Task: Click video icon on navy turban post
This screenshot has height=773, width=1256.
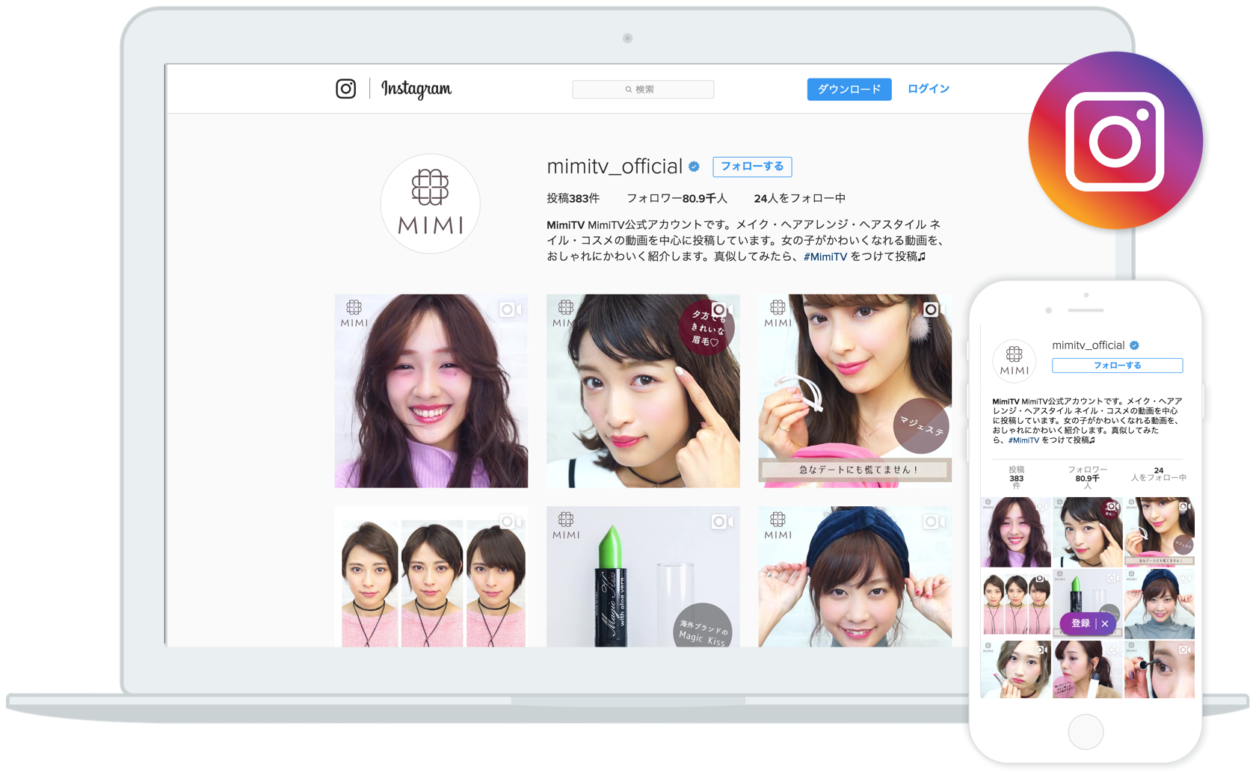Action: (x=933, y=522)
